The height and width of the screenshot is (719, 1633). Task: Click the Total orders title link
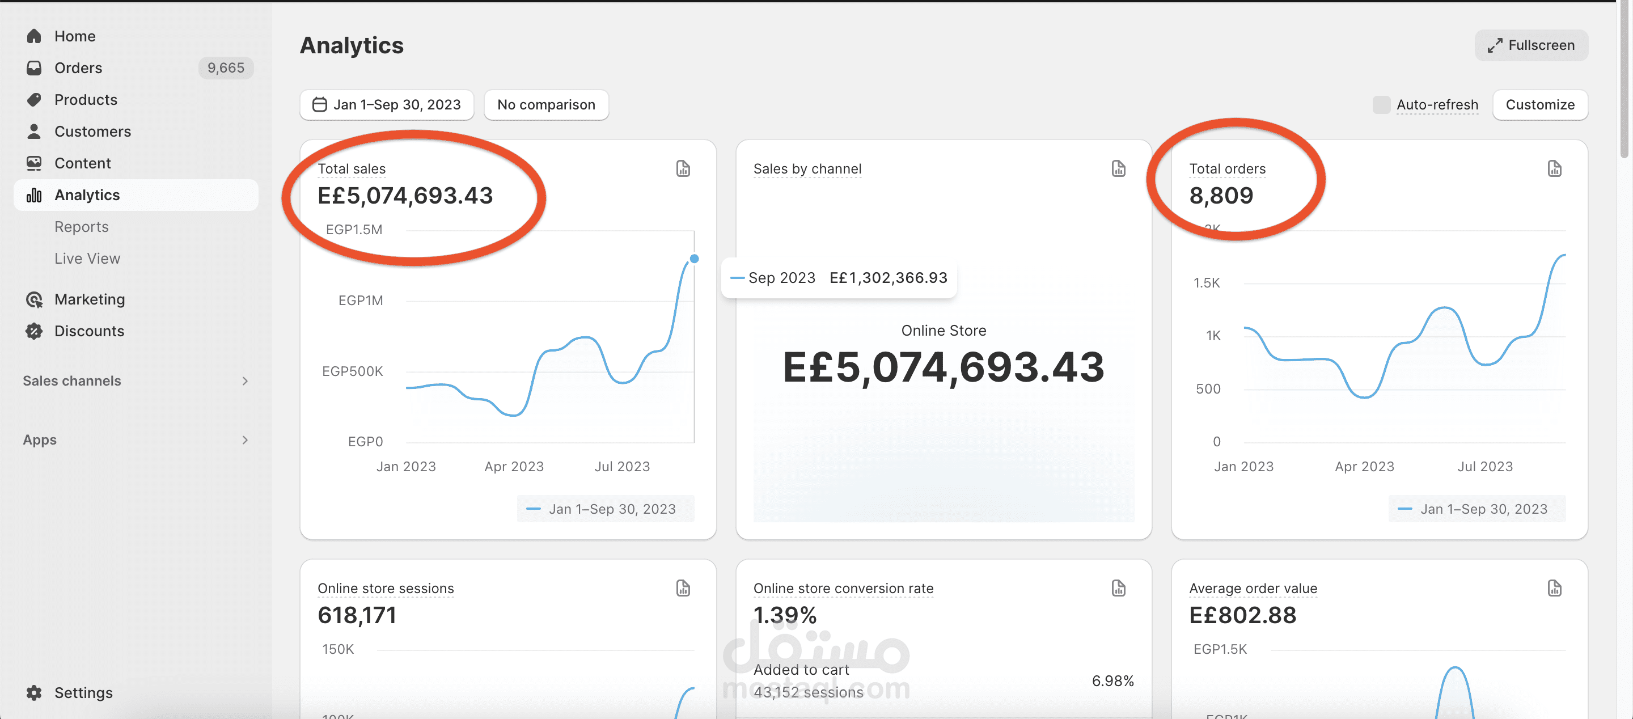click(x=1227, y=168)
